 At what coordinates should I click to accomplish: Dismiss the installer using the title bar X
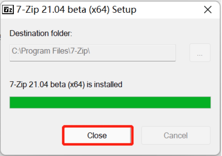coord(208,10)
